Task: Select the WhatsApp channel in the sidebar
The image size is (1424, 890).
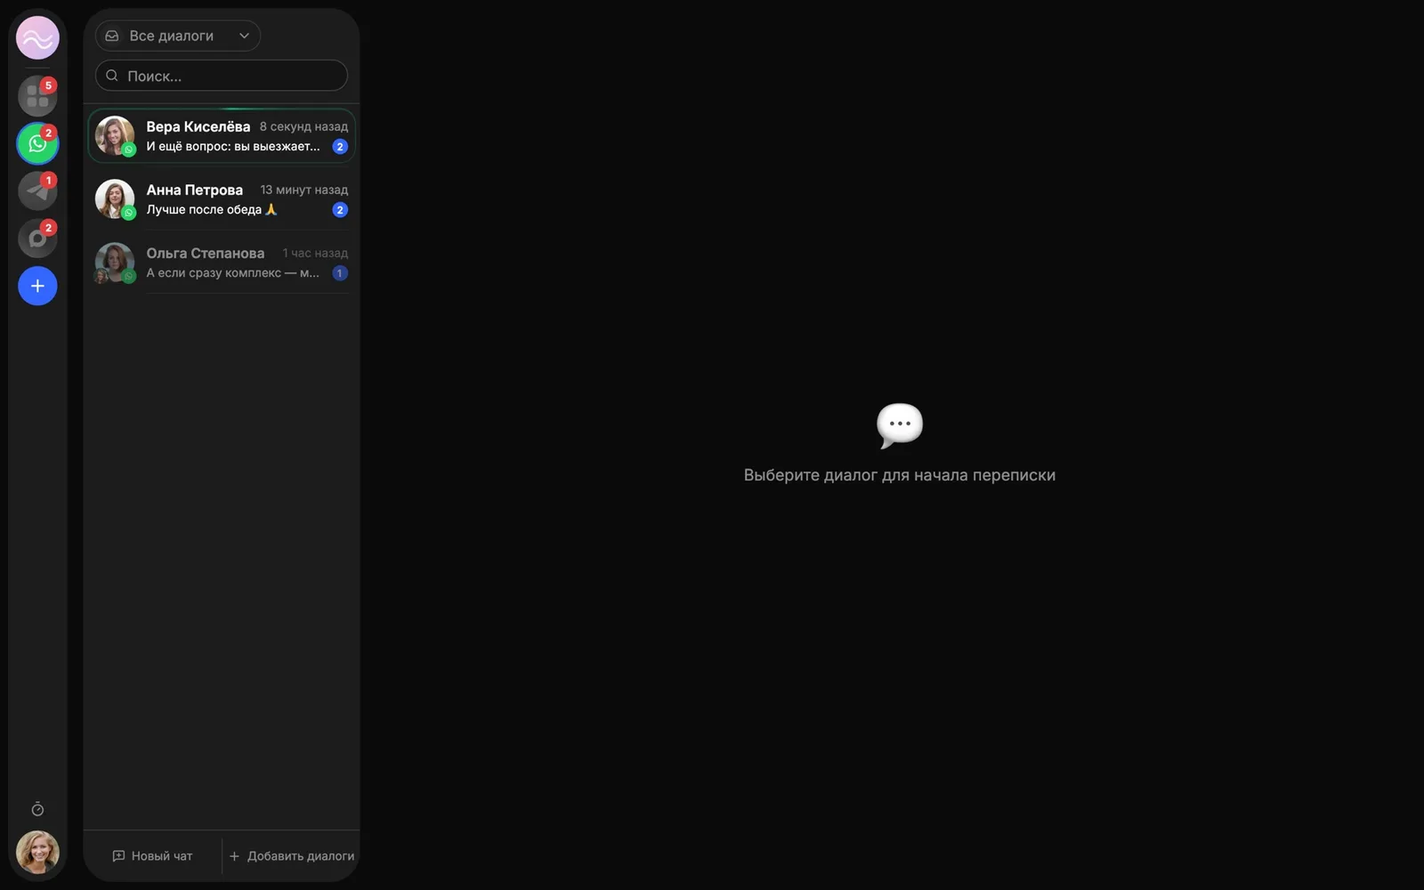Action: pos(37,143)
